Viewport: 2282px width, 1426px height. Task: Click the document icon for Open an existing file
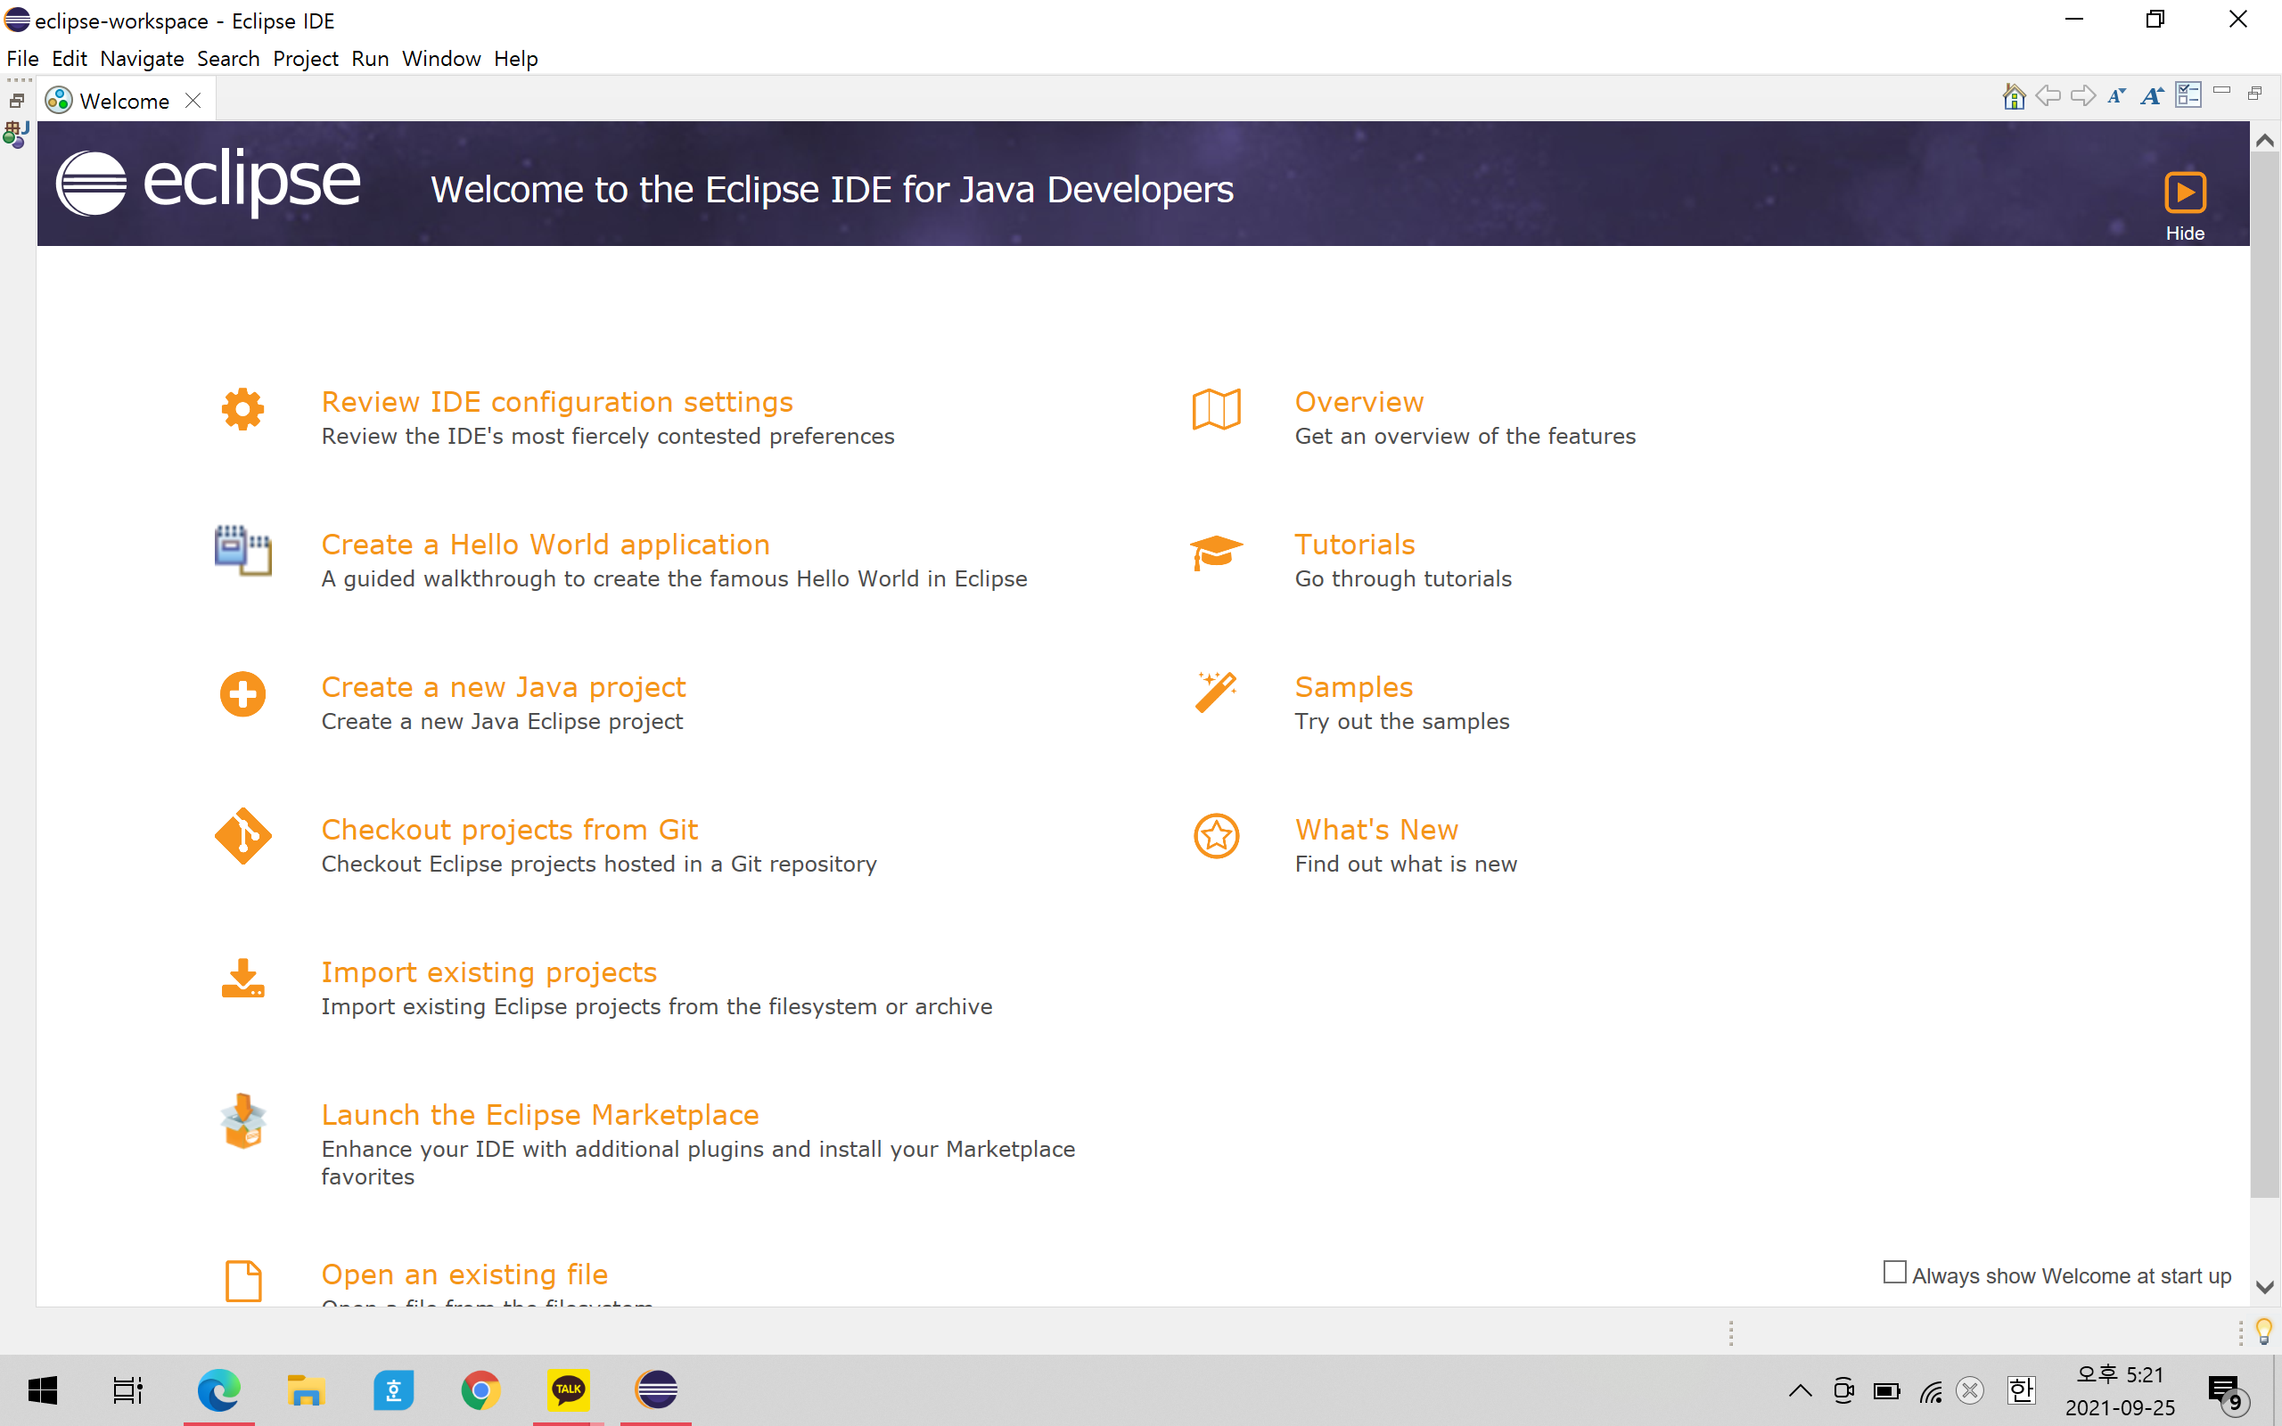click(243, 1281)
